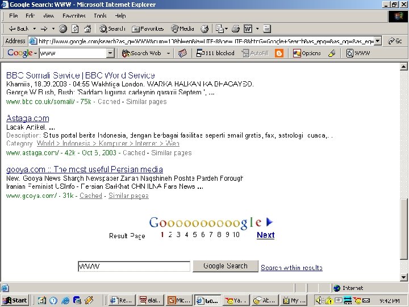
Task: Switch to the Ya... taskbar window
Action: (x=236, y=301)
